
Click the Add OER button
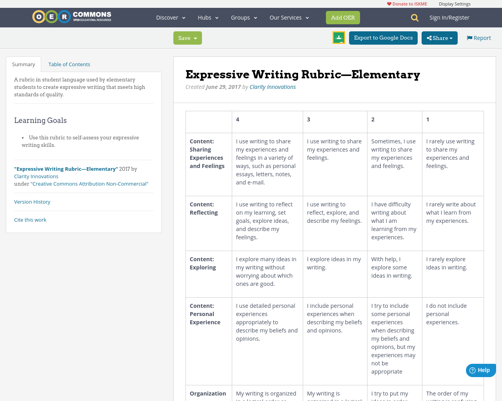343,17
